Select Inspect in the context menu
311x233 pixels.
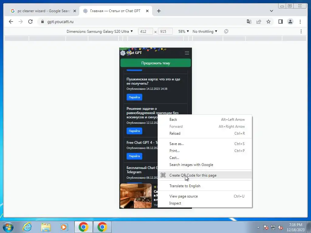pyautogui.click(x=205, y=203)
